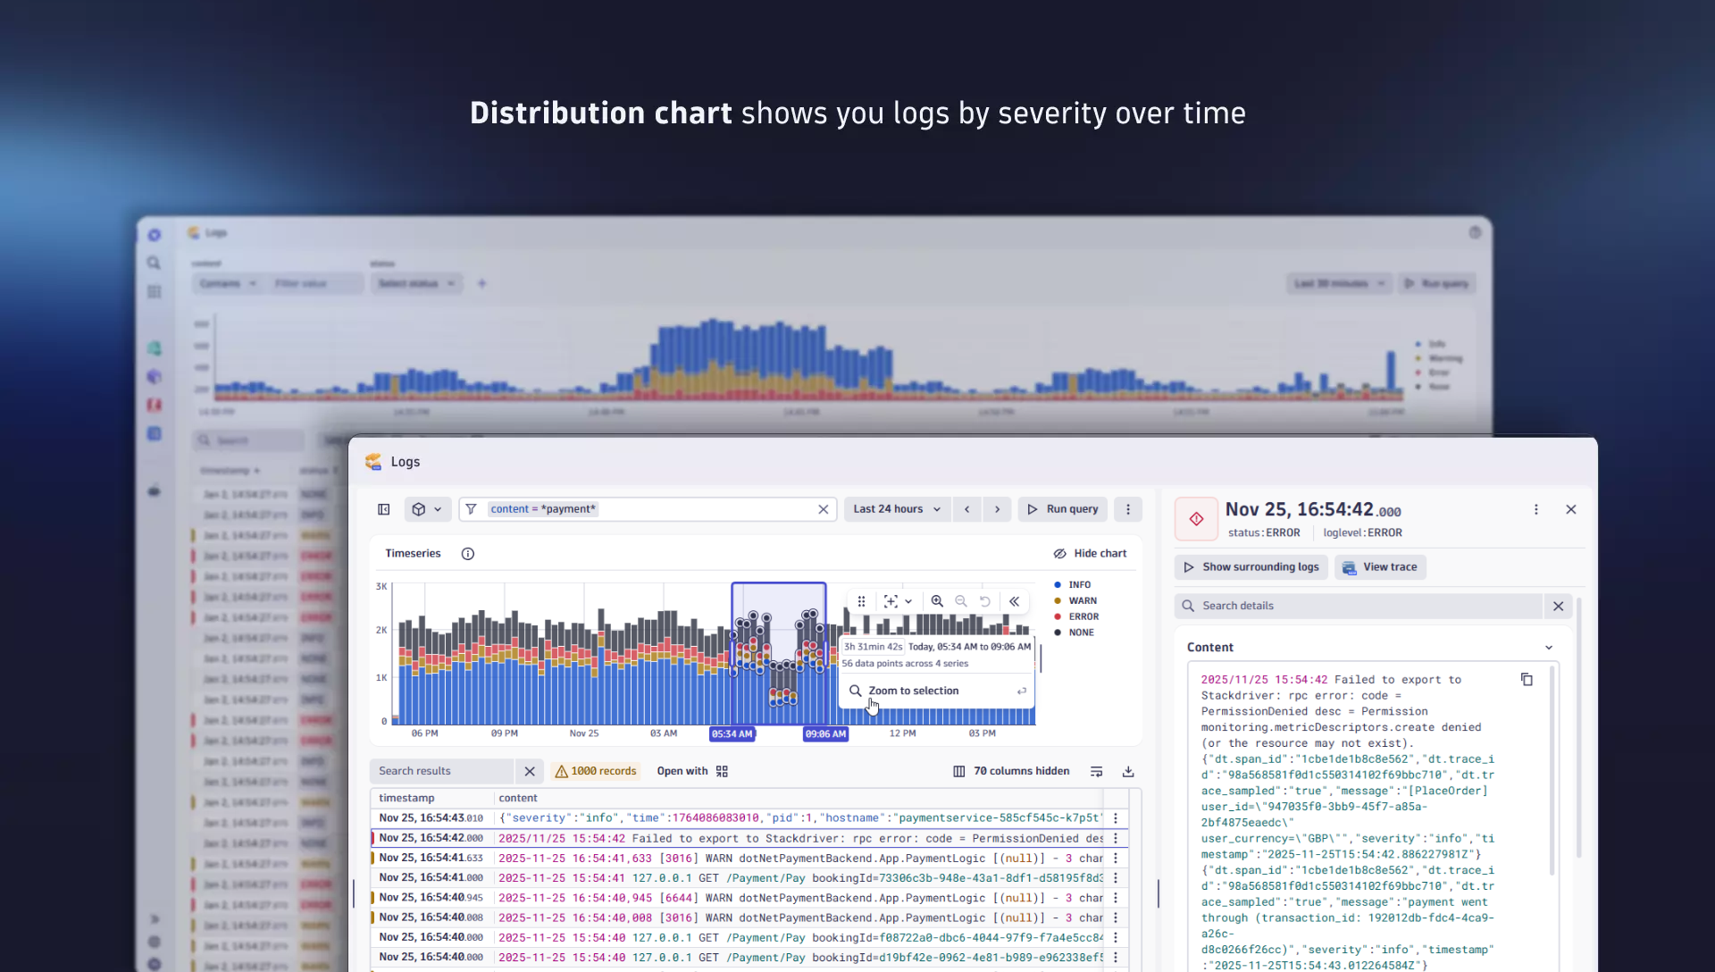Zoom in on the timeseries chart

pyautogui.click(x=936, y=601)
